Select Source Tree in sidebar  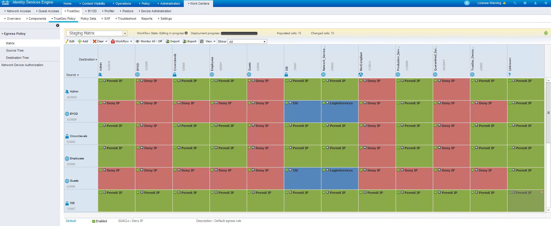pyautogui.click(x=15, y=50)
